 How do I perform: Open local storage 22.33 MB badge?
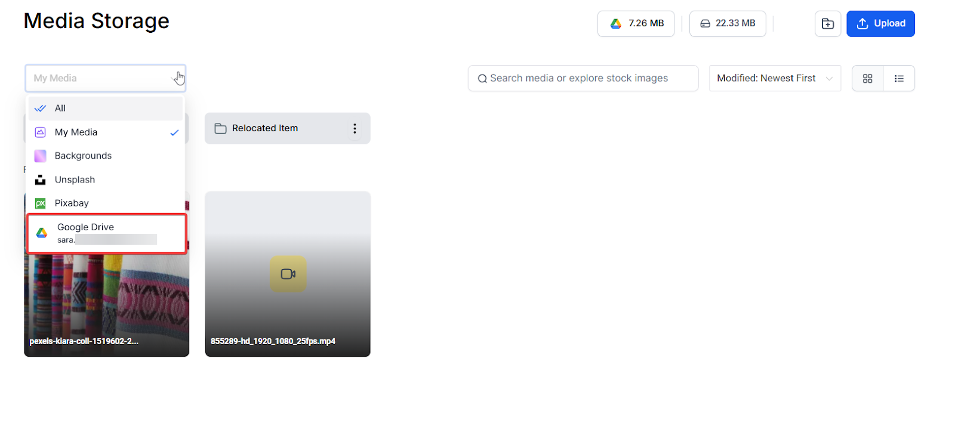(x=728, y=24)
